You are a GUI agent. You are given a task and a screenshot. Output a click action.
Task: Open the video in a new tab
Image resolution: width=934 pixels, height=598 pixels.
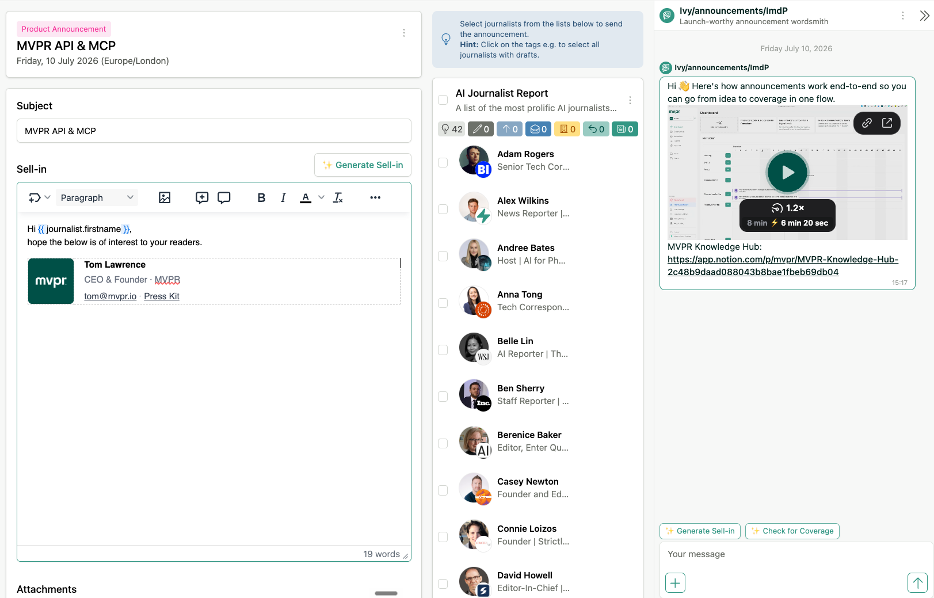coord(887,123)
